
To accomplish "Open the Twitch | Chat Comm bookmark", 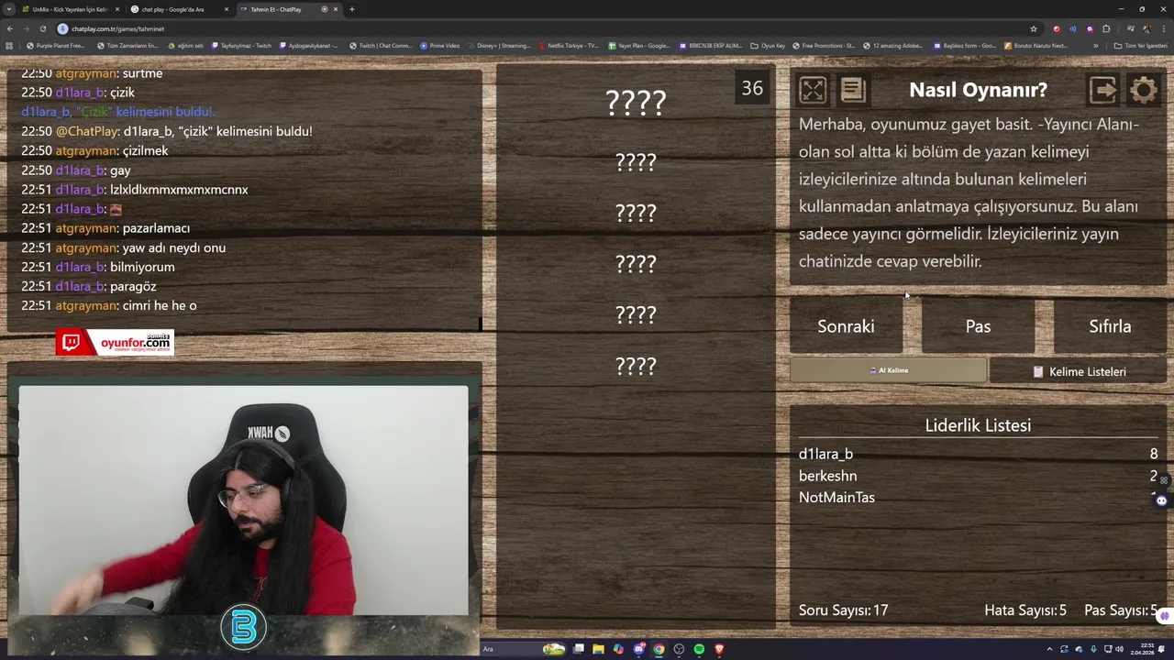I will coord(381,45).
